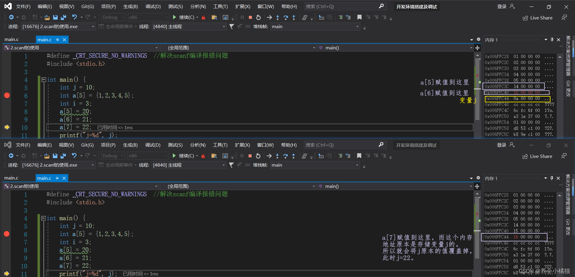
Task: Step Into icon in top toolbar
Action: click(x=278, y=17)
